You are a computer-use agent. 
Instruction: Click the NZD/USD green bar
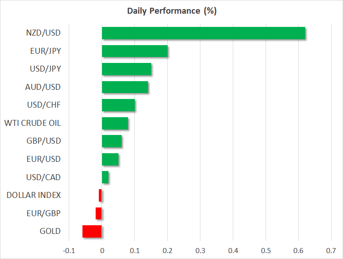pyautogui.click(x=203, y=33)
